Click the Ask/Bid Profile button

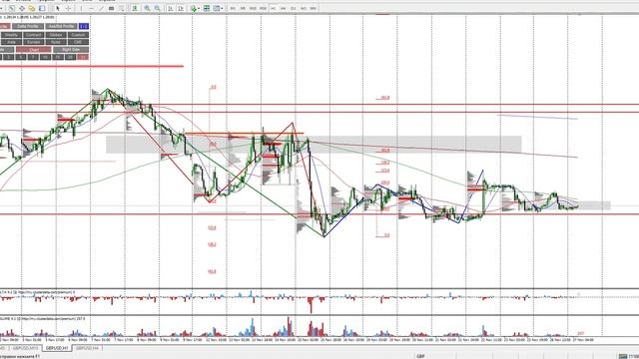(61, 26)
